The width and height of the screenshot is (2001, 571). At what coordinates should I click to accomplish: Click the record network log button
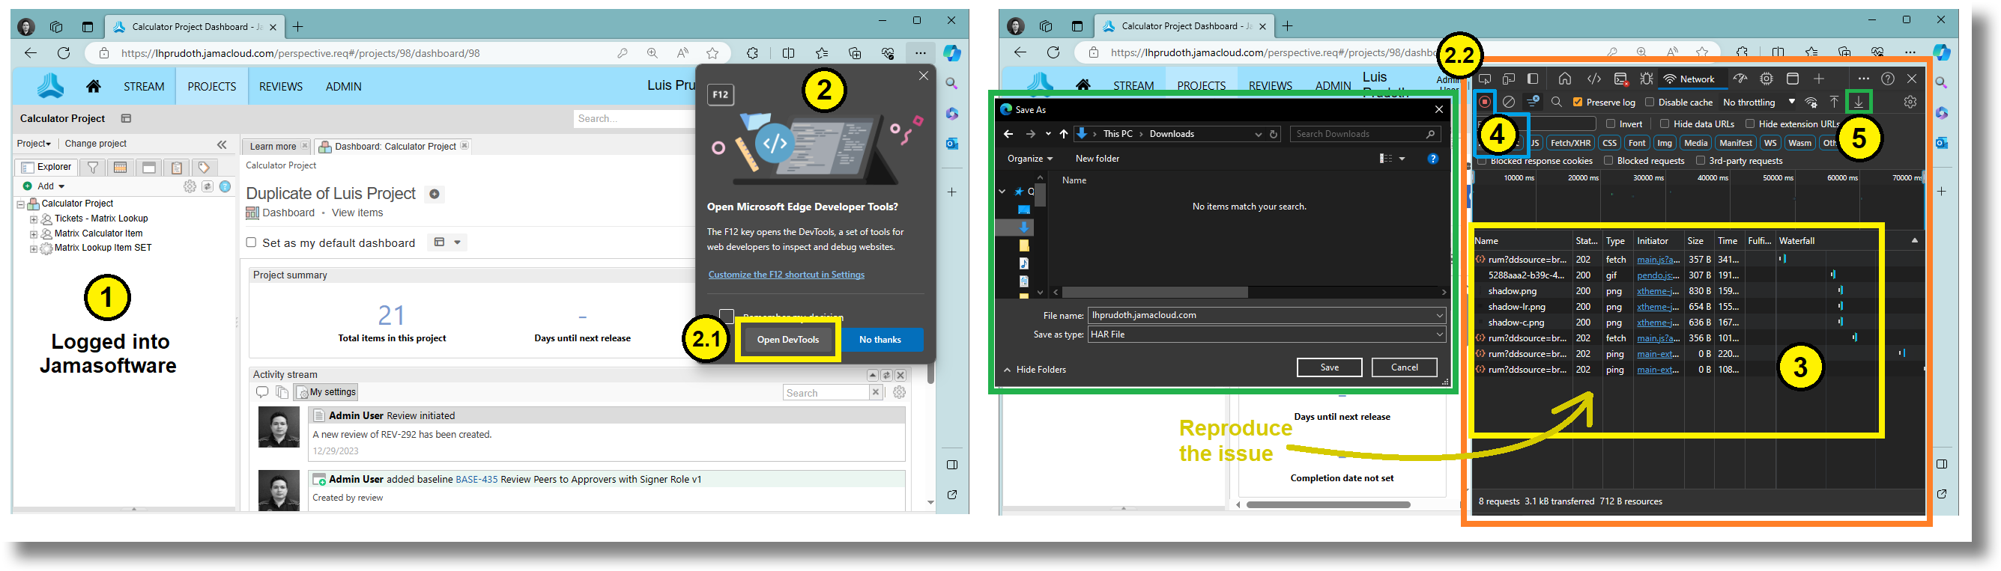coord(1484,102)
